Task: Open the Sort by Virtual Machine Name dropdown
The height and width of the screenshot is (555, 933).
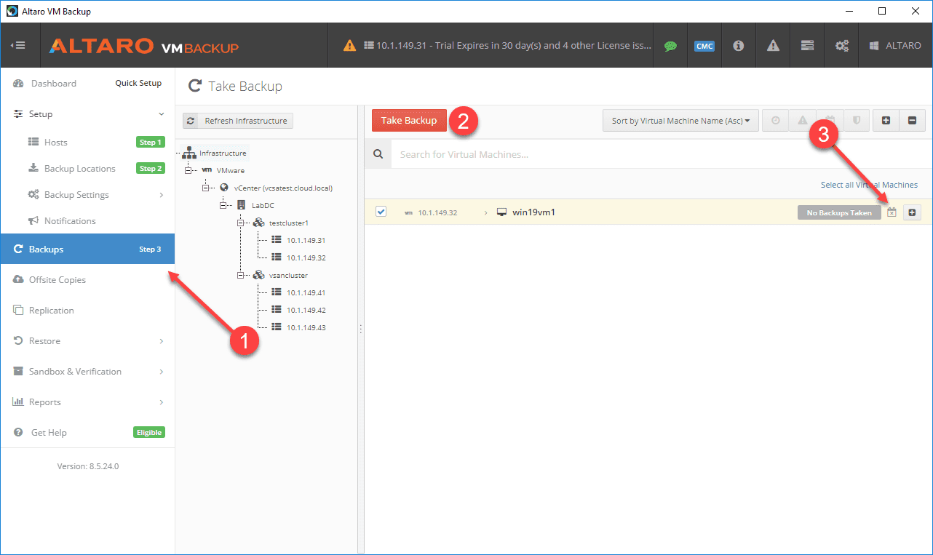Action: pos(680,121)
